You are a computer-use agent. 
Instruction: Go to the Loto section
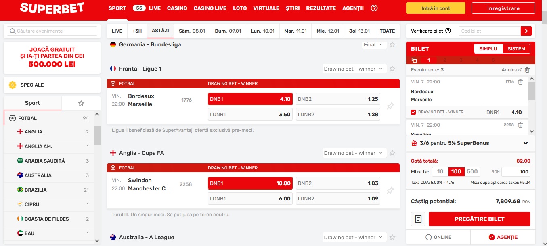tap(240, 8)
